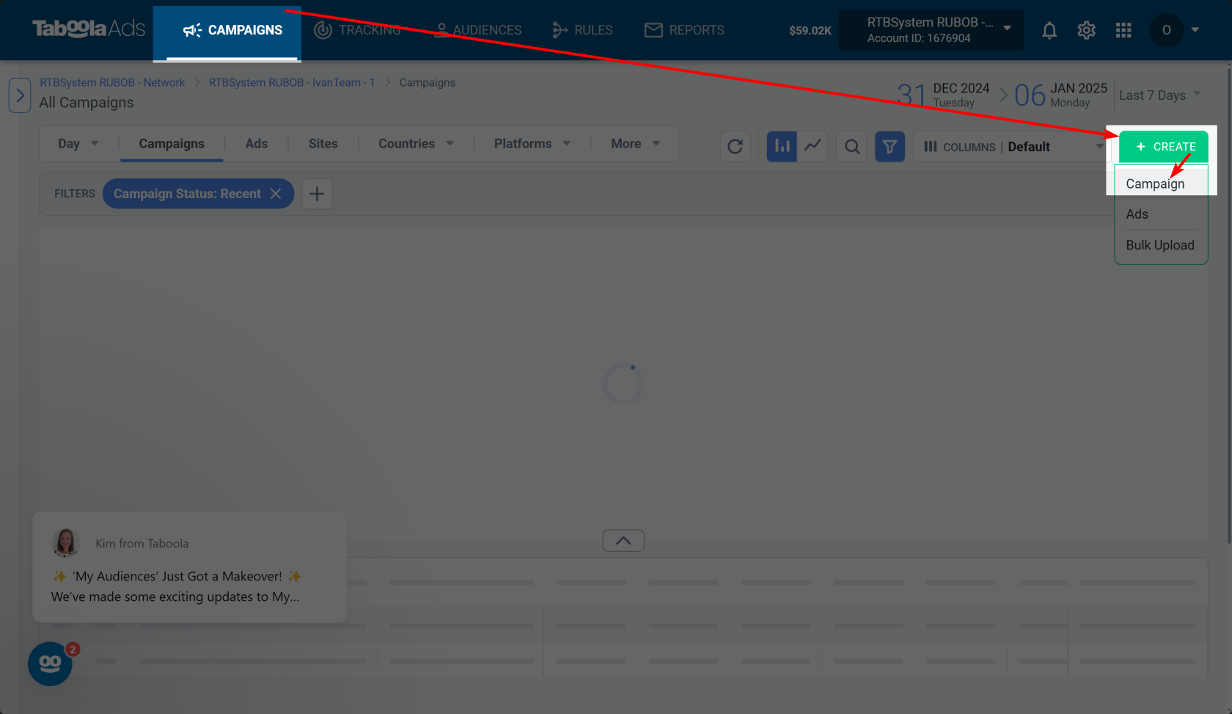Add a new filter with plus button

pos(317,194)
